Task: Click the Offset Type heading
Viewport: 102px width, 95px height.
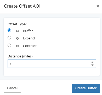Action: (x=17, y=24)
